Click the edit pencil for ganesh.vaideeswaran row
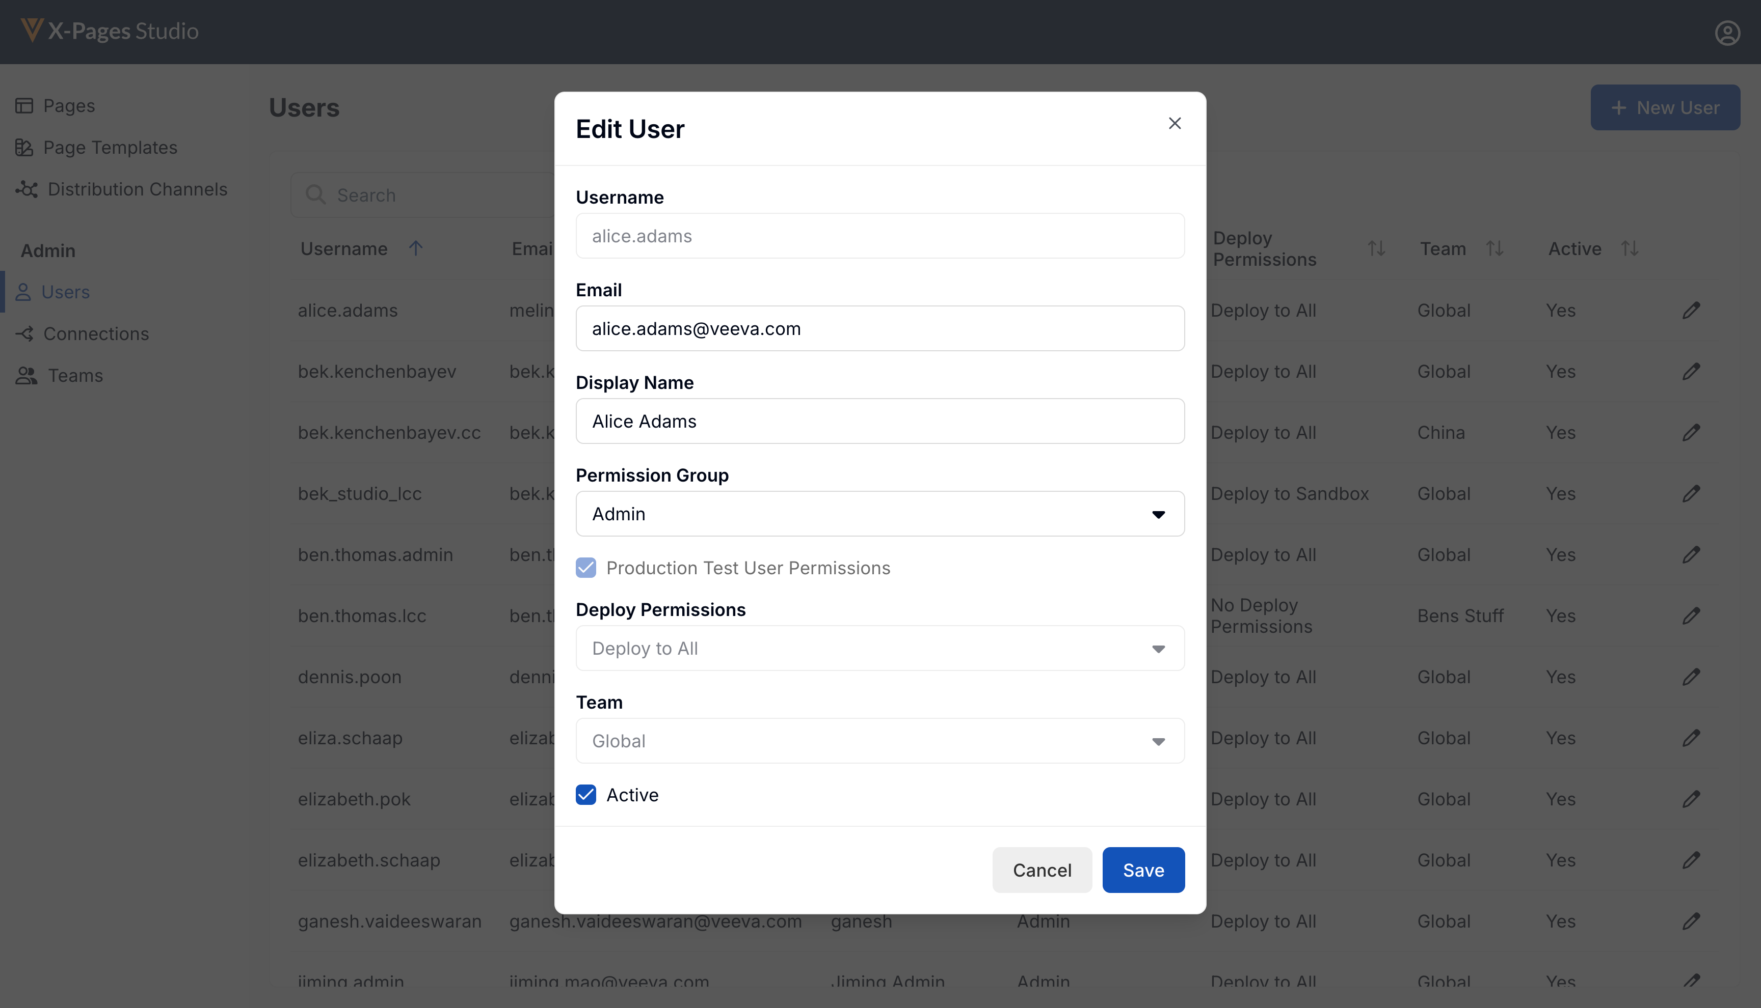The width and height of the screenshot is (1761, 1008). 1690,921
